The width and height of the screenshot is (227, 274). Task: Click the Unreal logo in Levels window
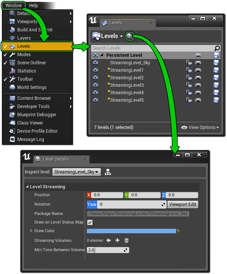[x=93, y=20]
